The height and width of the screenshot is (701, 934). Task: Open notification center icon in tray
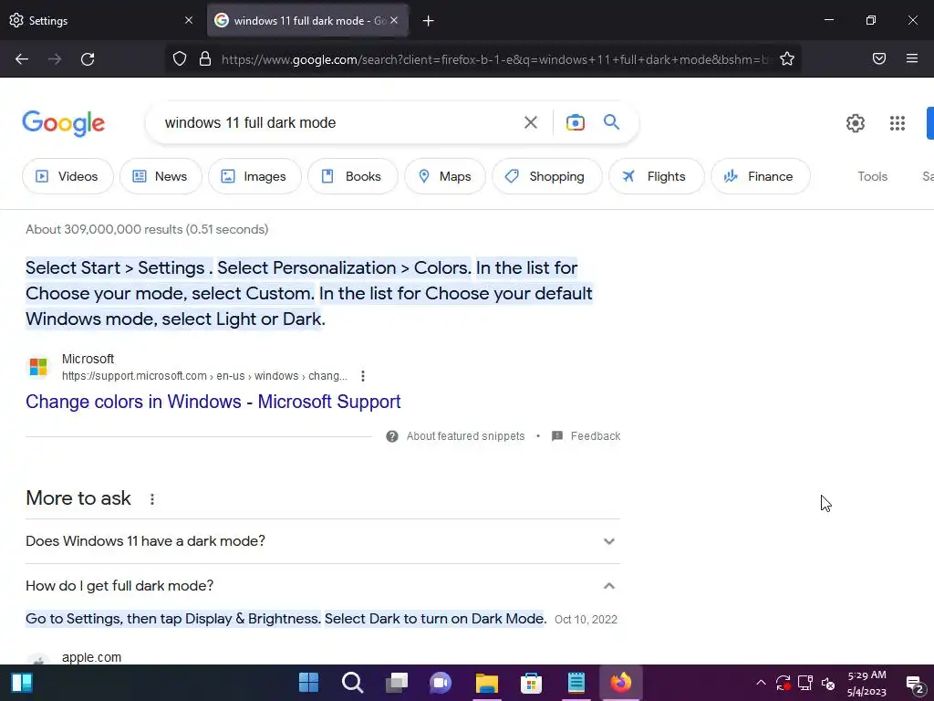pos(914,684)
